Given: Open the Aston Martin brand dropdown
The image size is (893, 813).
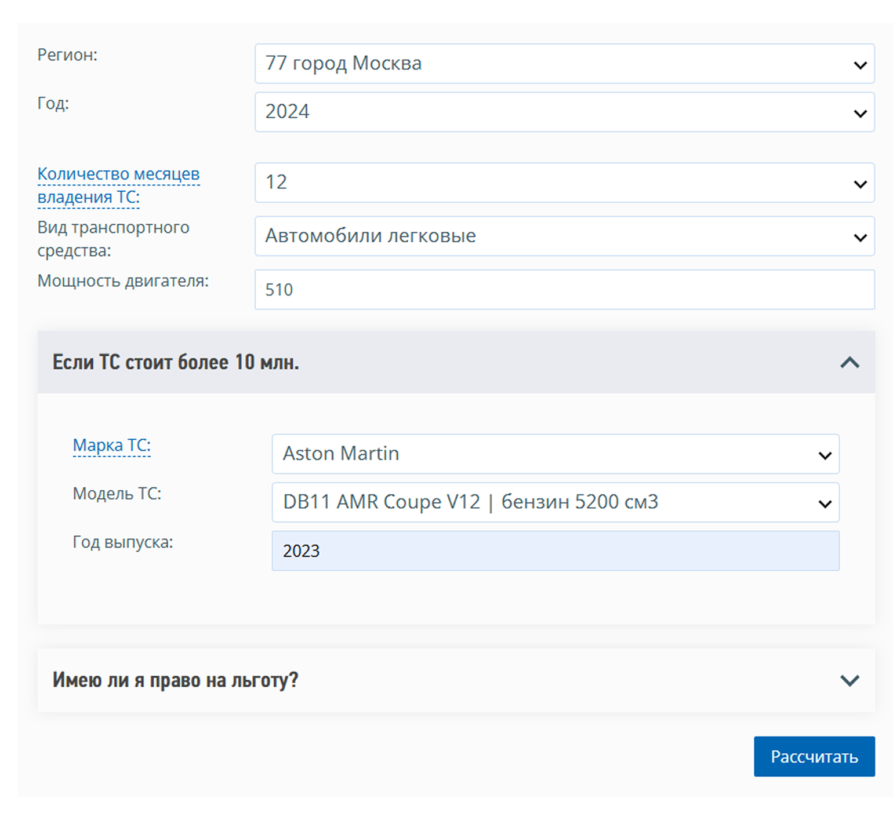Looking at the screenshot, I should tap(555, 454).
